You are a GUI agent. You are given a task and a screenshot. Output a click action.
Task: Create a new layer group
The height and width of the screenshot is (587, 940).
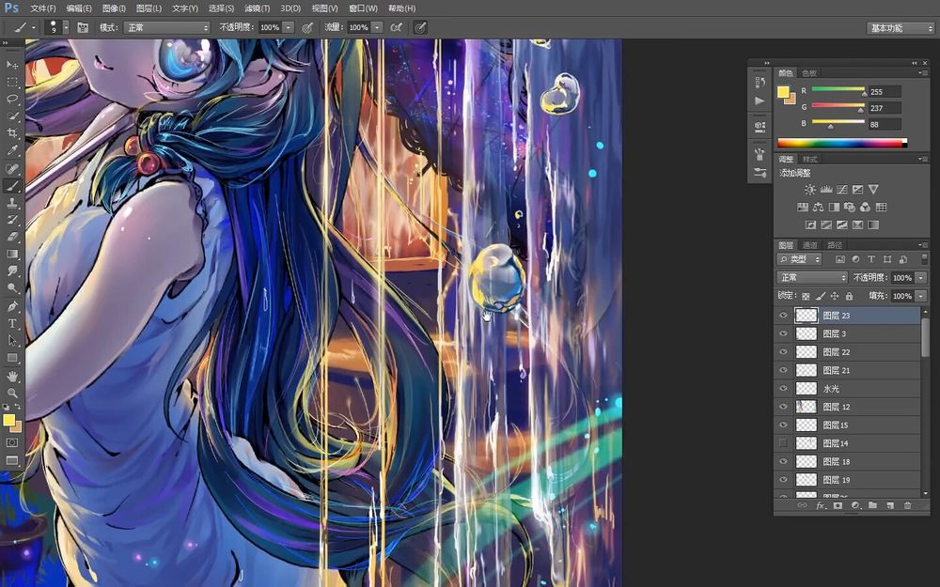click(873, 505)
